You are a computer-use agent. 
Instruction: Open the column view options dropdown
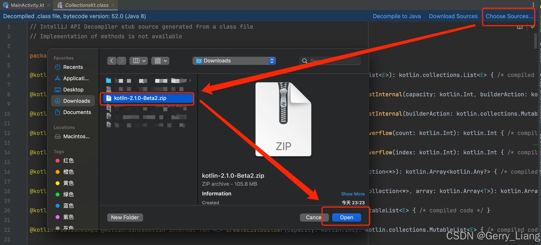(139, 61)
